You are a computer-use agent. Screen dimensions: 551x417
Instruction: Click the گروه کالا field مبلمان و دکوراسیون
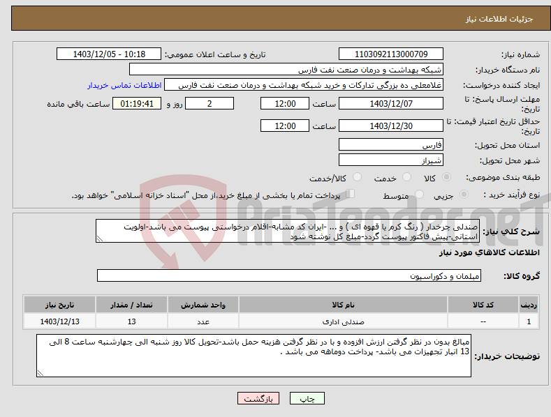(x=289, y=276)
